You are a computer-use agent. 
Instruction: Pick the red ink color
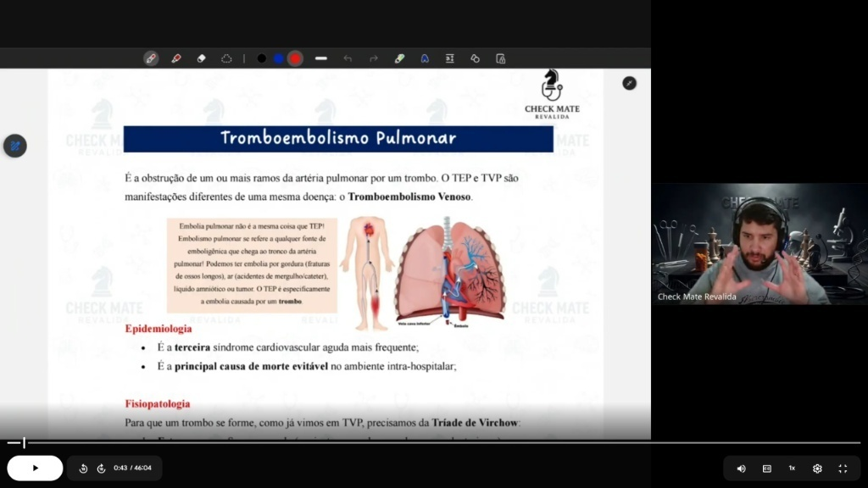pos(296,58)
